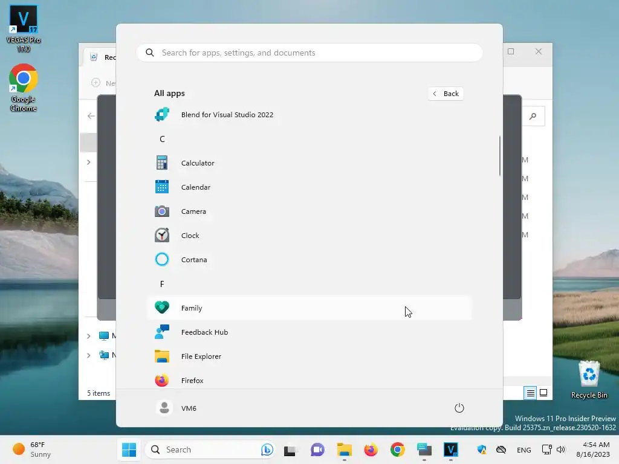Click the Windows Start button

point(129,449)
